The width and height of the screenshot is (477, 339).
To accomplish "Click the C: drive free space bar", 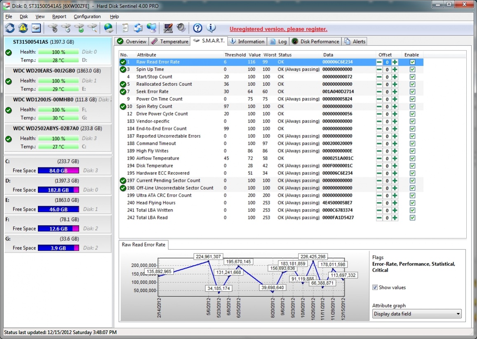I will click(58, 171).
